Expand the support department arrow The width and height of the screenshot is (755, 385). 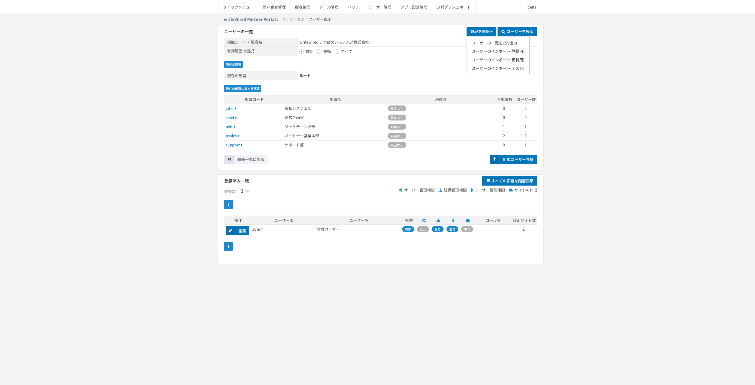click(242, 145)
